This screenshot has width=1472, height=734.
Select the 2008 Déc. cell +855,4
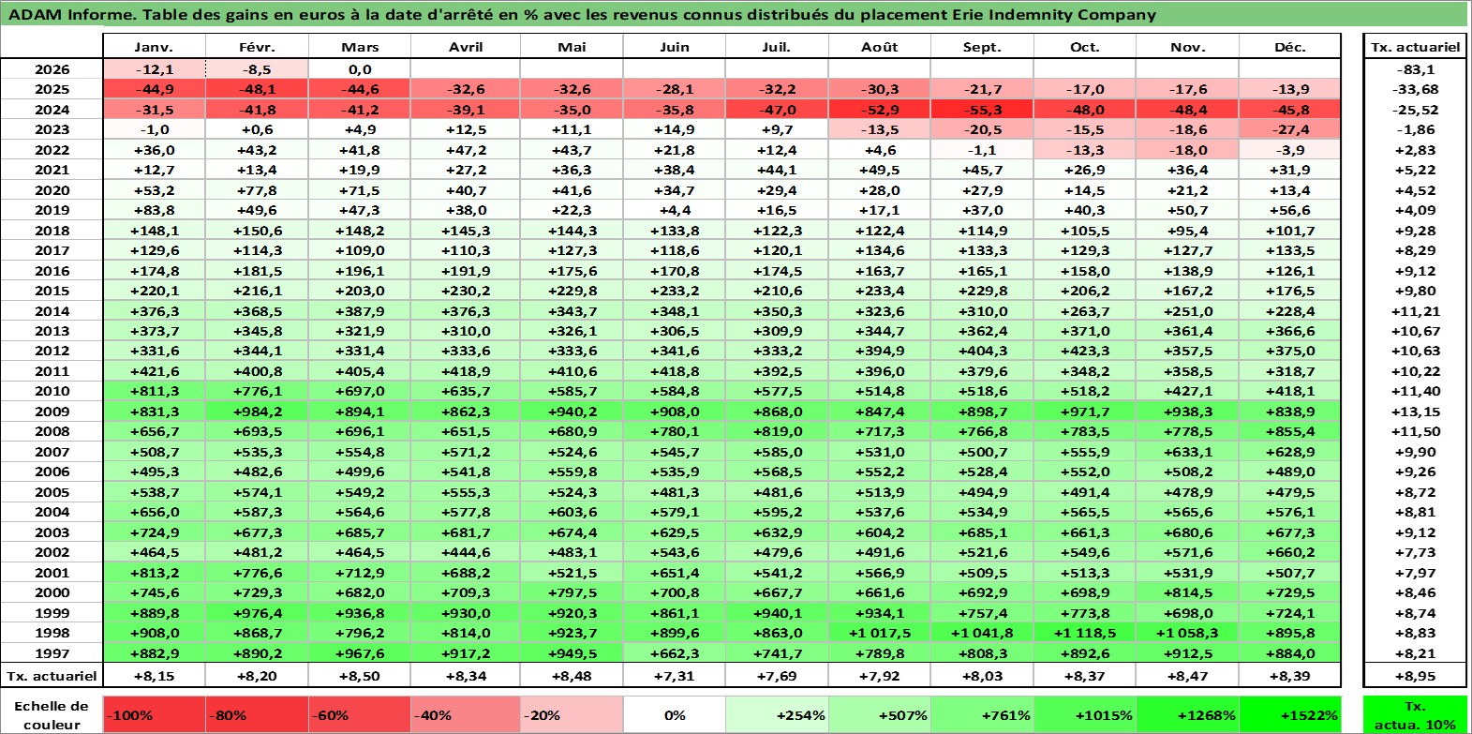pos(1290,431)
